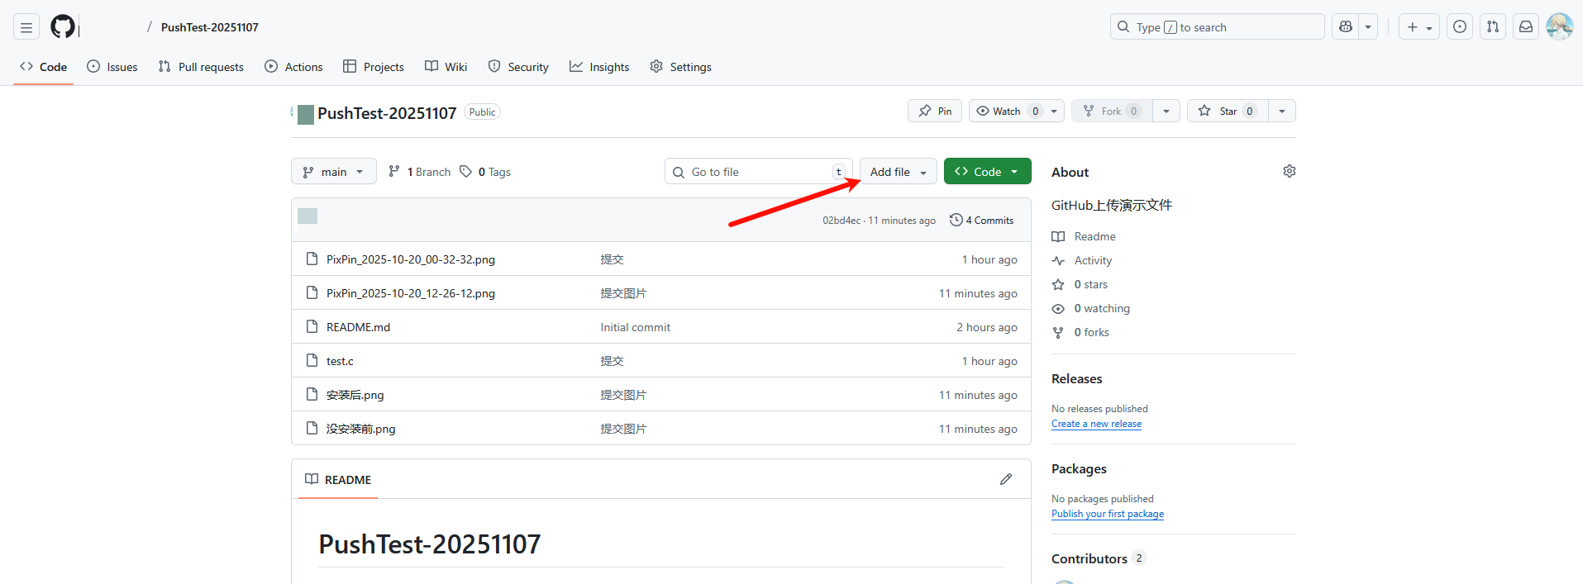1583x584 pixels.
Task: Open Releases heading link
Action: click(x=1077, y=378)
